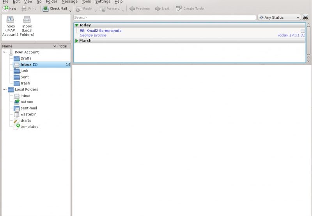Click the Search input field

(164, 17)
